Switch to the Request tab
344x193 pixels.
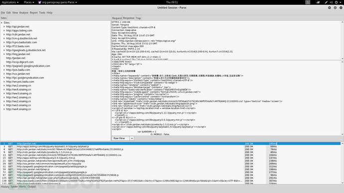coord(117,18)
